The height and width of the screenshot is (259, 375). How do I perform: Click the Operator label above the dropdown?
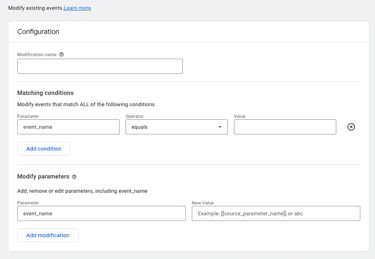[x=135, y=116]
